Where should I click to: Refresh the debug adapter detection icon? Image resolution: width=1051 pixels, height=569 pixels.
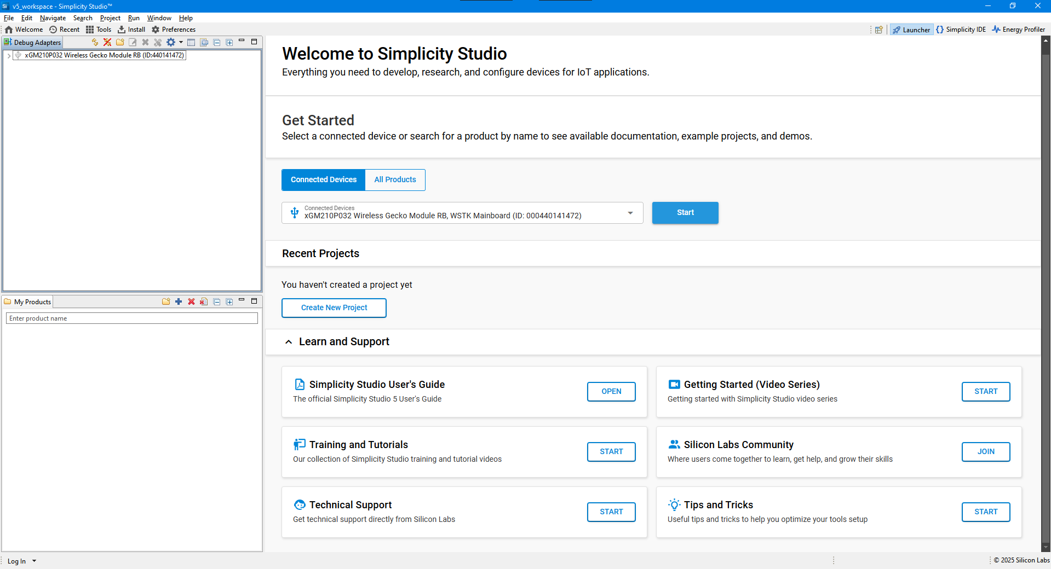point(95,42)
